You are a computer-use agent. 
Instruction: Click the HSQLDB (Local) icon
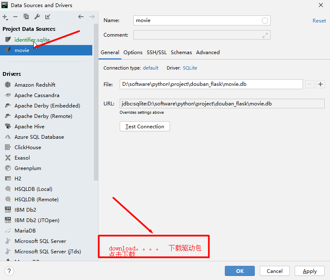coord(8,189)
